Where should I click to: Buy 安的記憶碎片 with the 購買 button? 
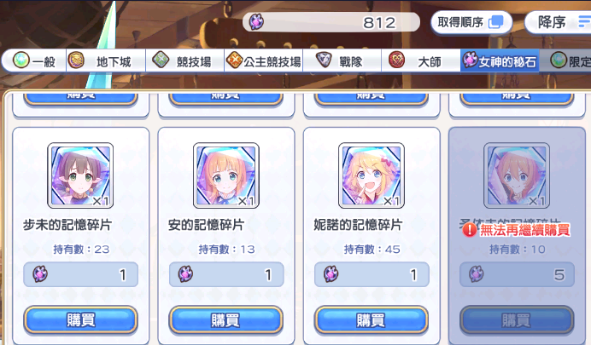pos(225,320)
